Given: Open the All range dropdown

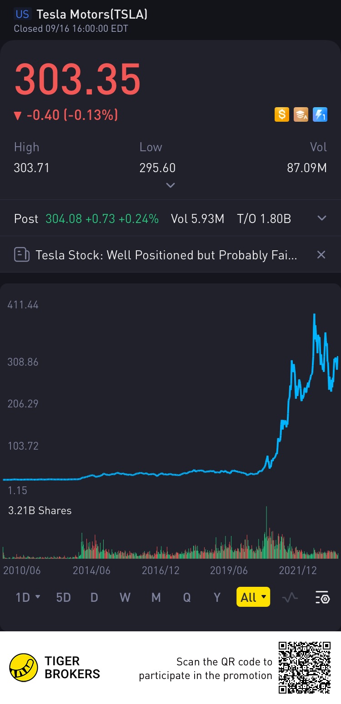Looking at the screenshot, I should pos(253,597).
